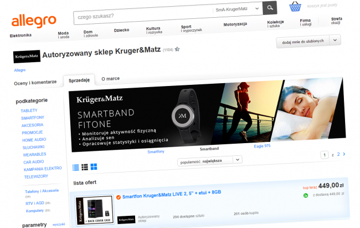The image size is (360, 228).
Task: Click the favorite star next to shop name
Action: click(x=177, y=49)
